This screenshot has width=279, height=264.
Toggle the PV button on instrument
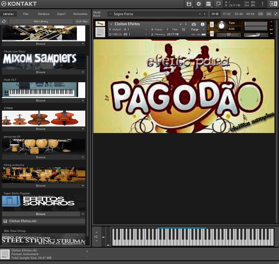pos(271,34)
